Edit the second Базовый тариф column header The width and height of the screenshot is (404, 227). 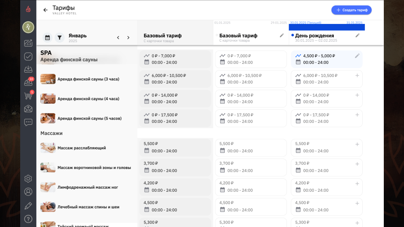282,36
